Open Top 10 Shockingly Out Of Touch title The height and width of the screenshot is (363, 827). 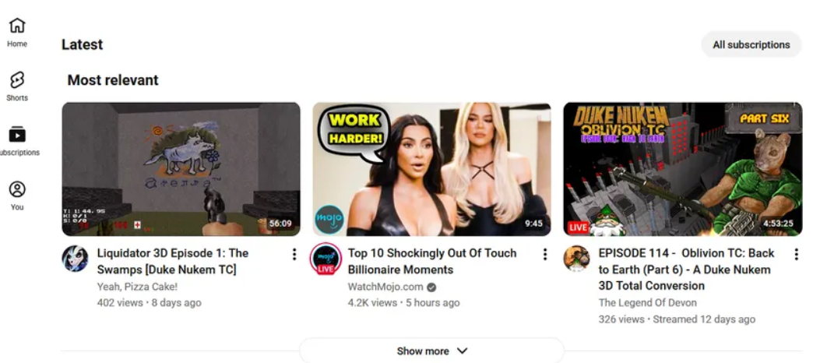(x=432, y=261)
